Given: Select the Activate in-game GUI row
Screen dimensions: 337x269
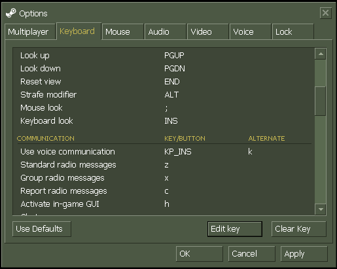Looking at the screenshot, I should (164, 204).
